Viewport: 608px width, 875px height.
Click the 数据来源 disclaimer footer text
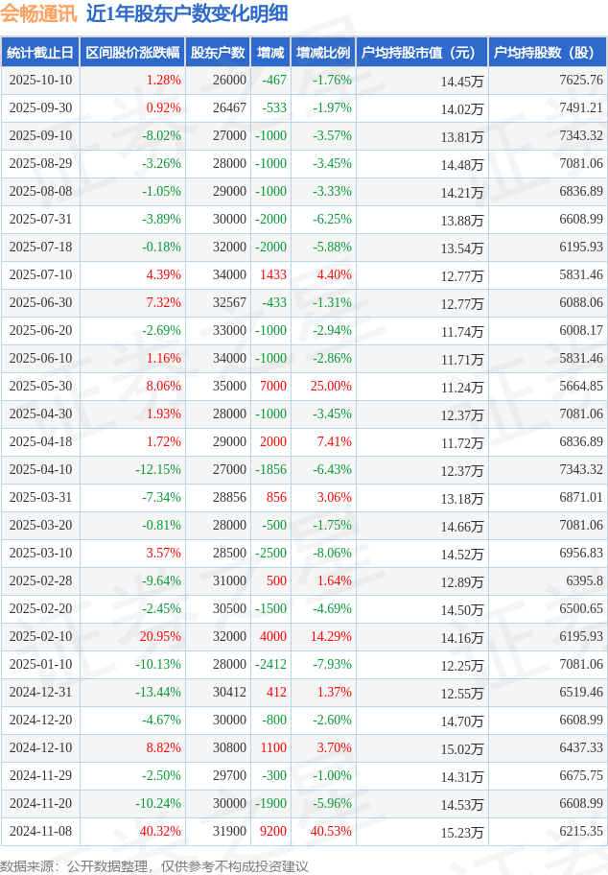tap(154, 866)
